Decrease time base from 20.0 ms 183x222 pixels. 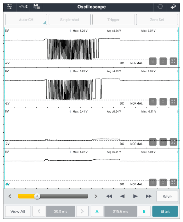[39, 211]
